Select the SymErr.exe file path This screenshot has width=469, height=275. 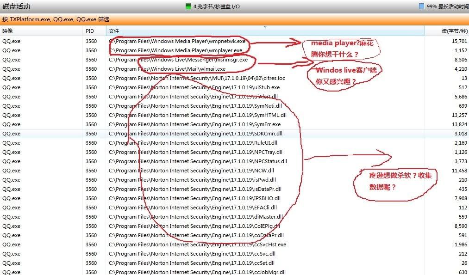click(x=195, y=124)
